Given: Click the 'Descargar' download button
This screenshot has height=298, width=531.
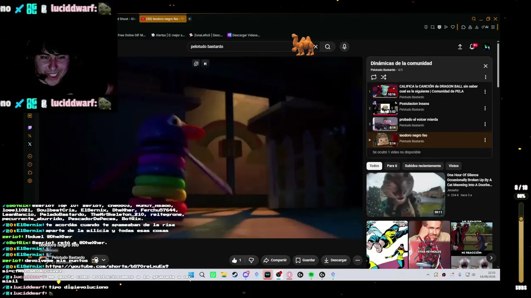Looking at the screenshot, I should pyautogui.click(x=335, y=260).
